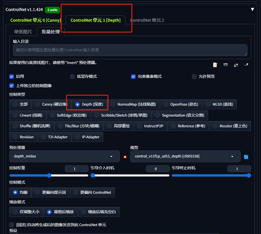Viewport: 261px width, 234px height.
Task: Choose Recolor (重上色) control type
Action: coord(230,126)
